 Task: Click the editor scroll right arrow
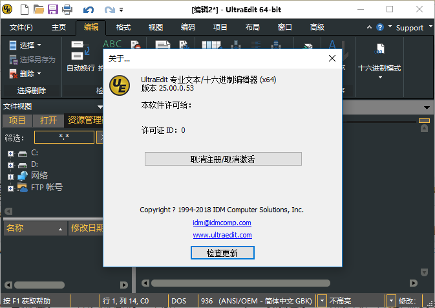(414, 283)
